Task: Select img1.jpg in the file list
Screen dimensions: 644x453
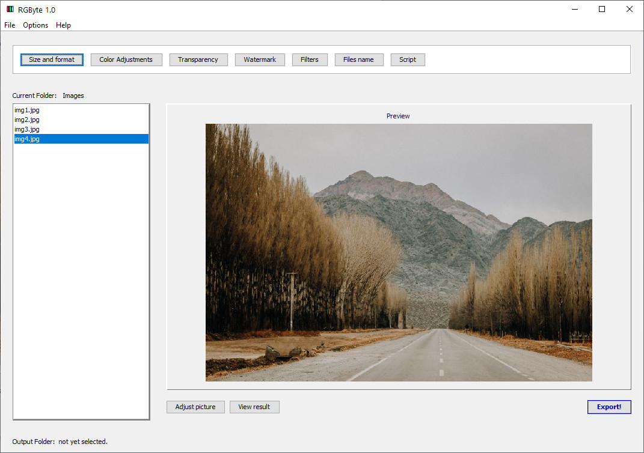Action: (x=27, y=110)
